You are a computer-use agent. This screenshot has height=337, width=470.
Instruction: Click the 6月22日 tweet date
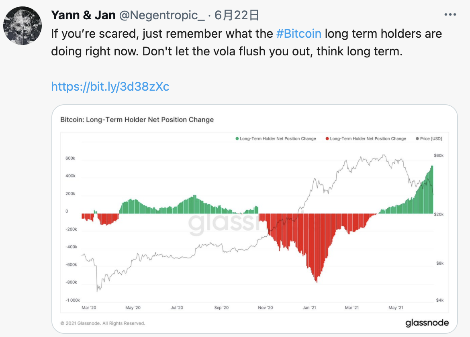point(237,15)
